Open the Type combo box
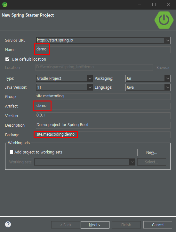 [x=64, y=79]
